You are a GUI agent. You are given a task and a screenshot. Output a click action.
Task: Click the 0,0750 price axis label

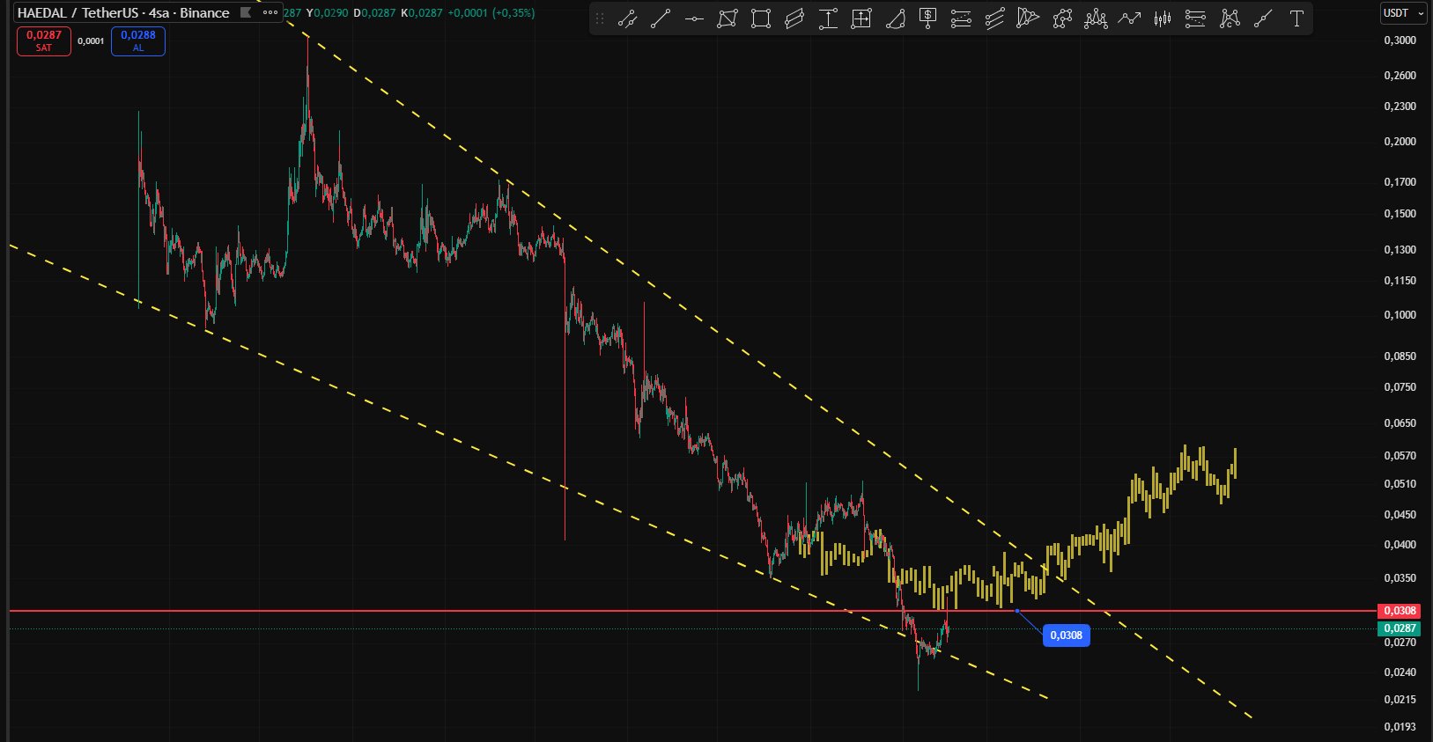click(x=1400, y=387)
